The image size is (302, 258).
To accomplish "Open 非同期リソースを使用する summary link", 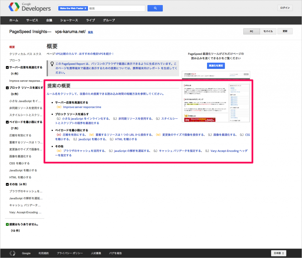I will (x=135, y=119).
